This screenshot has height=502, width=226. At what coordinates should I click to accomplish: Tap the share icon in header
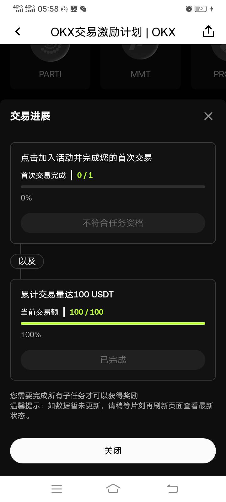208,31
